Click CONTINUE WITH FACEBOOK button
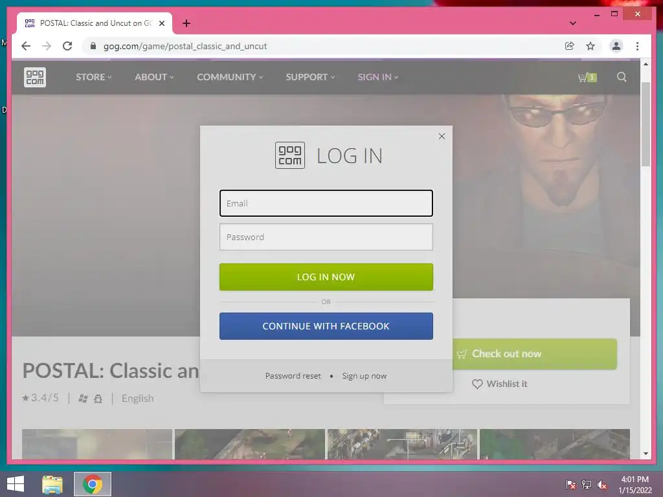Image resolution: width=663 pixels, height=497 pixels. click(x=326, y=326)
